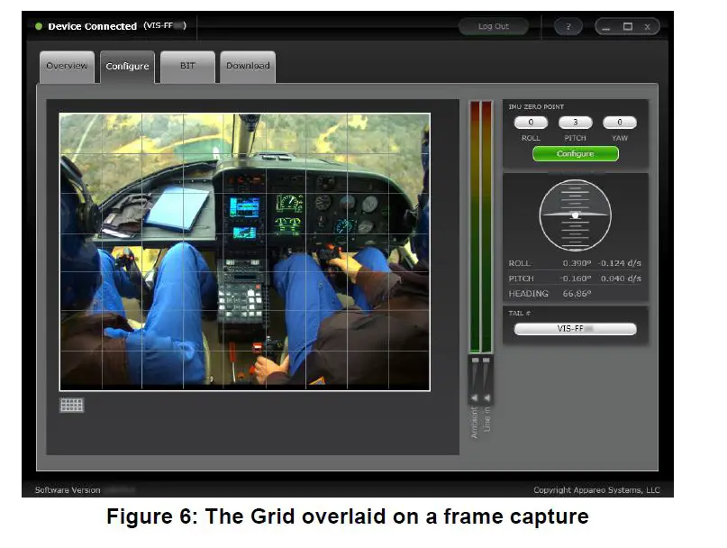This screenshot has width=727, height=548.
Task: Open the BIT tab
Action: click(x=187, y=67)
